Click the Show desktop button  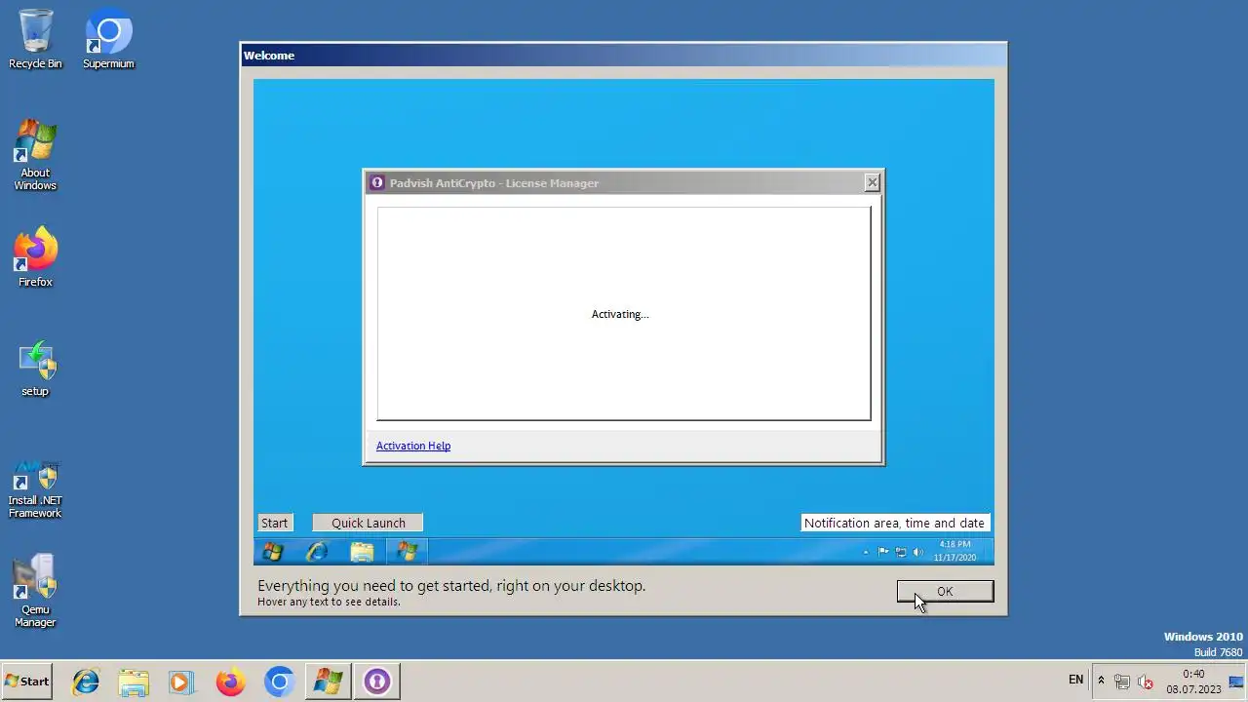[1236, 682]
